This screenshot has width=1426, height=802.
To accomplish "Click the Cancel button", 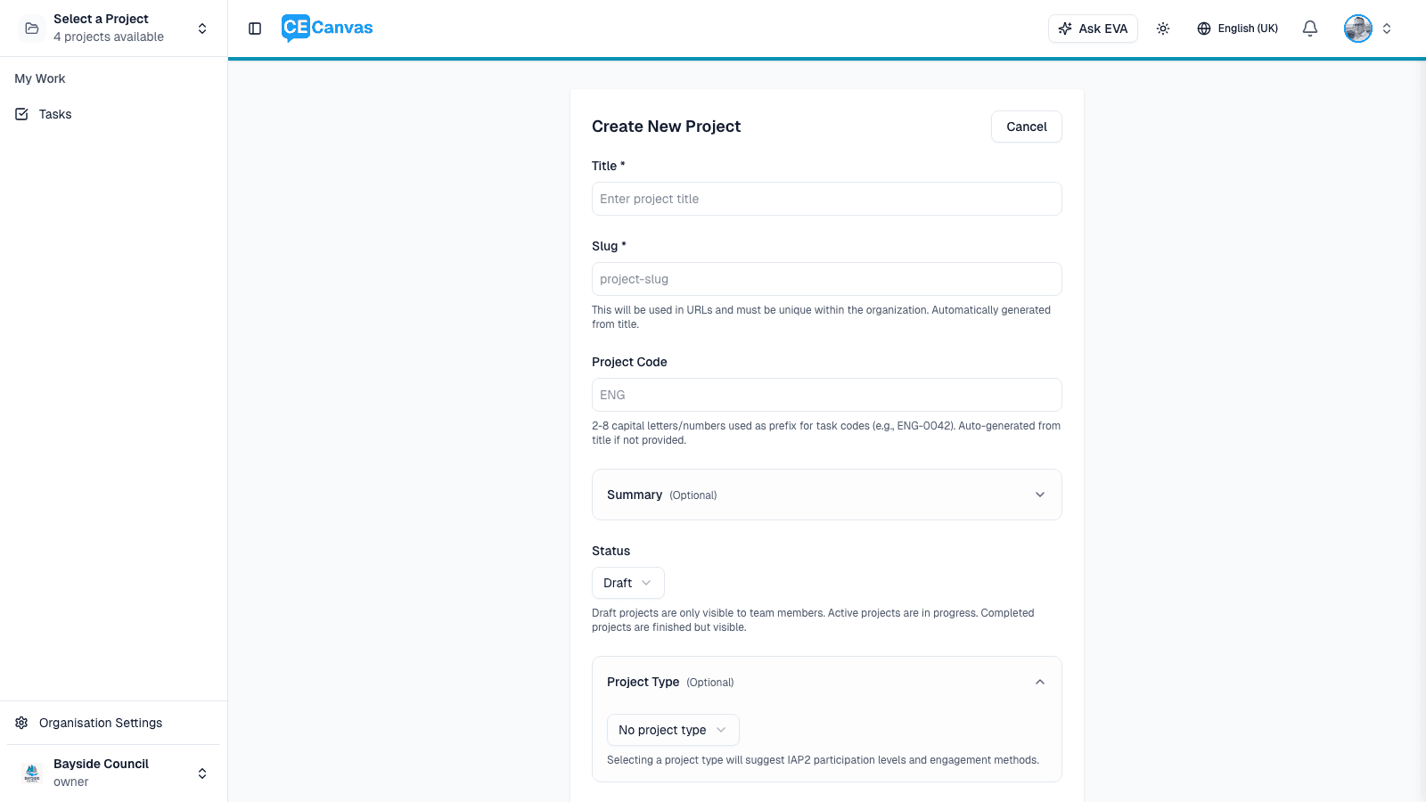I will (x=1026, y=127).
